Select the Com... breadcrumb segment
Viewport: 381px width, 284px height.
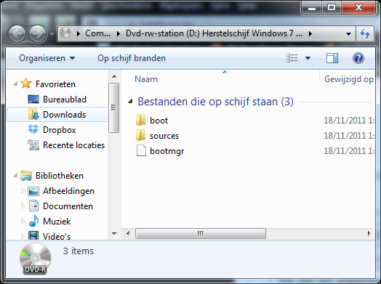[x=97, y=33]
